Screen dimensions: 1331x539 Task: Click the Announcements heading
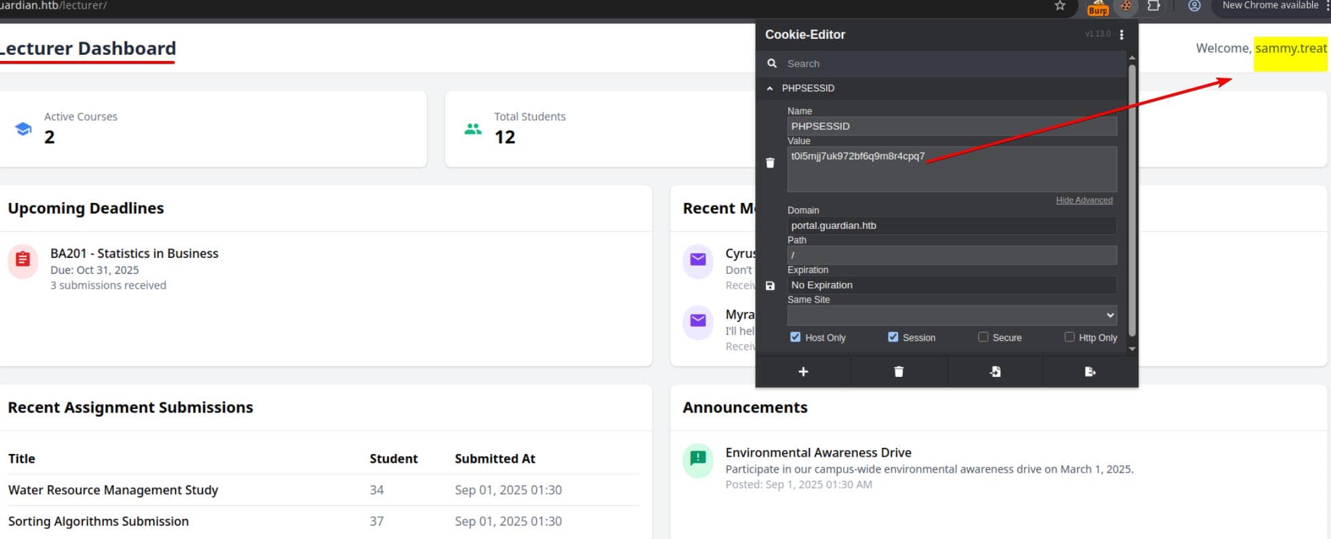coord(745,408)
